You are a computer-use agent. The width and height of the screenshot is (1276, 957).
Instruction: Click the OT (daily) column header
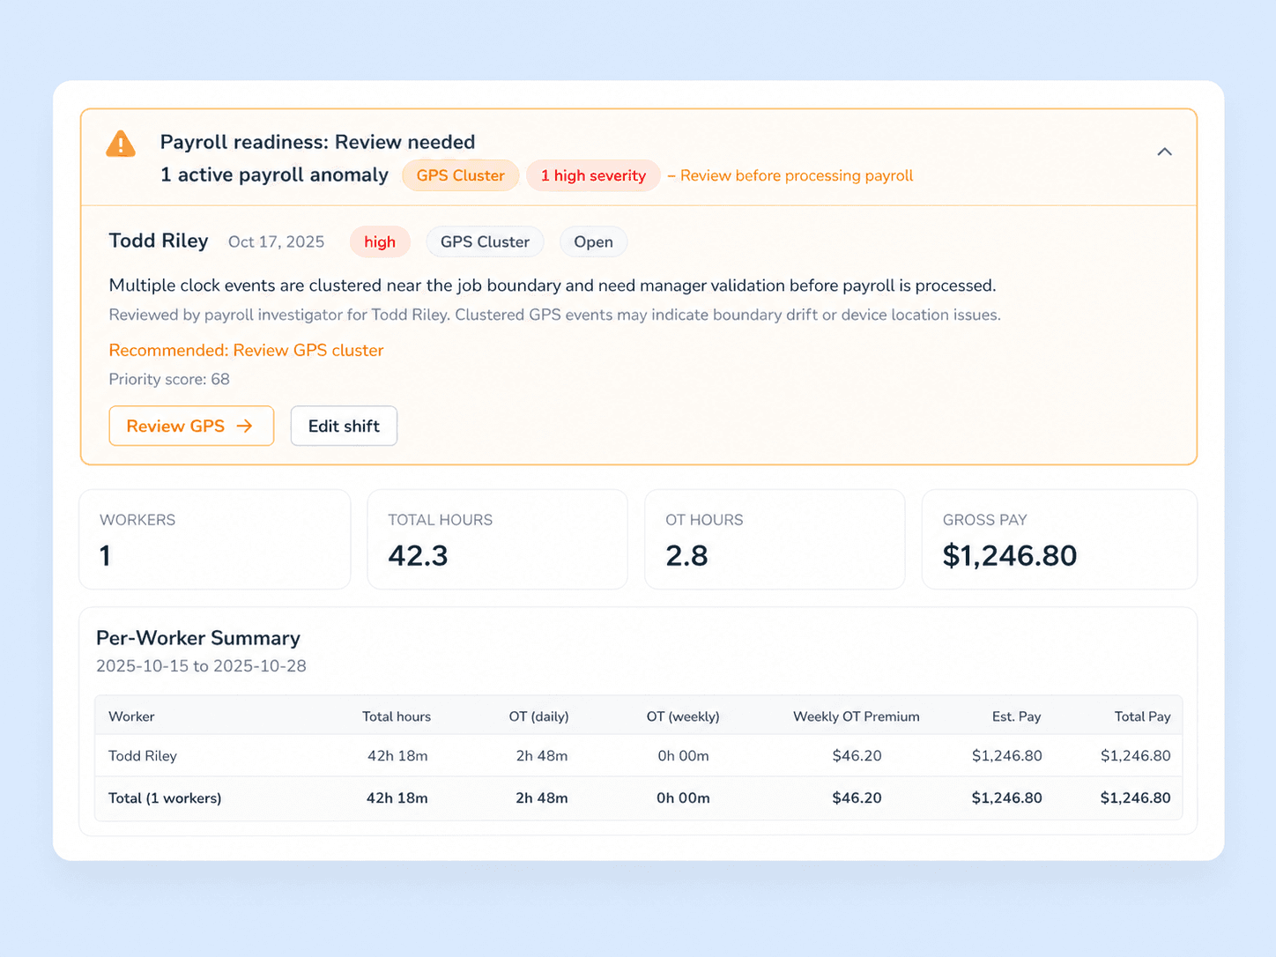coord(538,716)
